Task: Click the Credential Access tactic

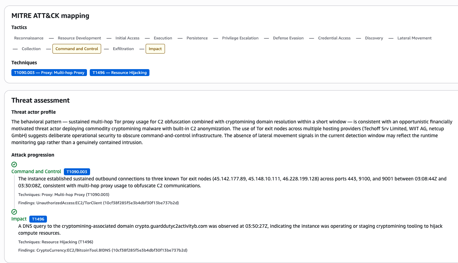Action: 334,38
